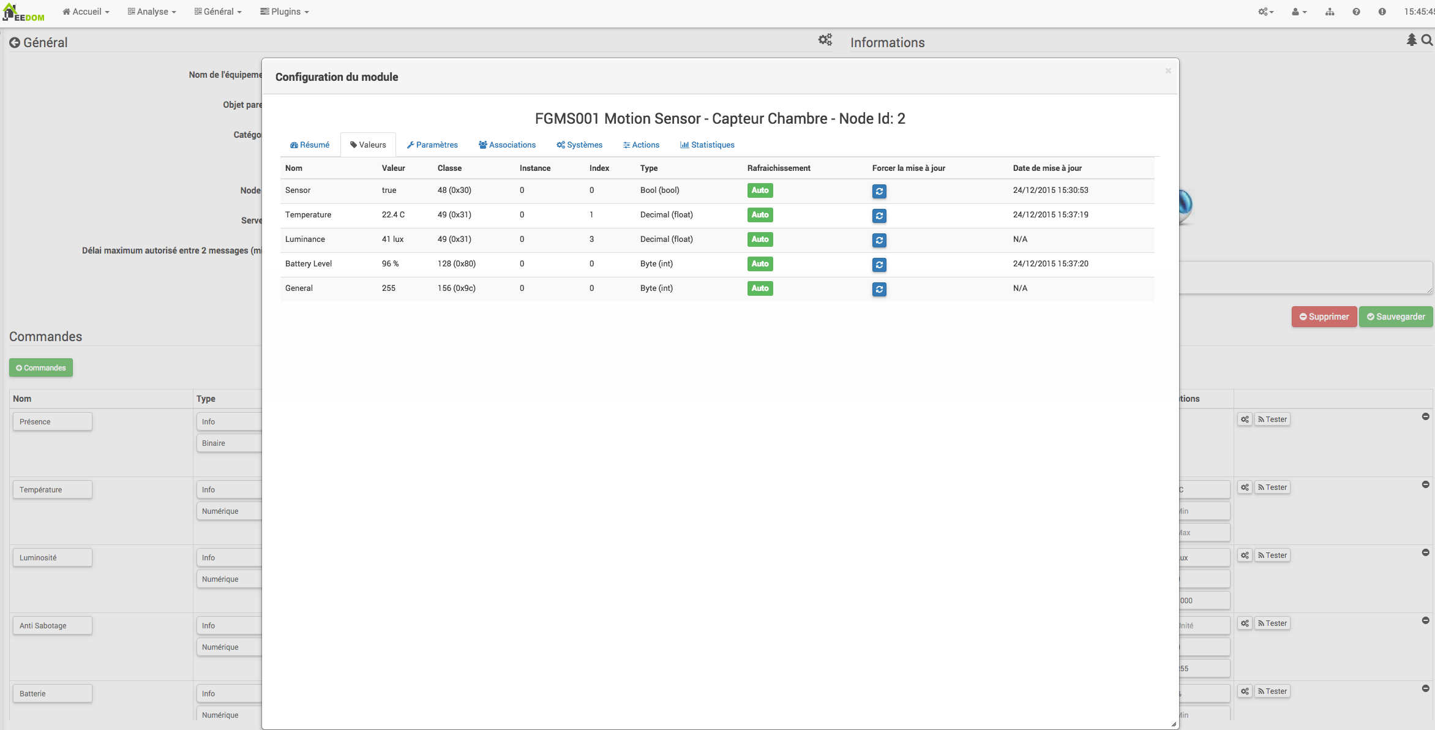Remove the Présence command with minus icon
This screenshot has width=1435, height=730.
click(1425, 416)
